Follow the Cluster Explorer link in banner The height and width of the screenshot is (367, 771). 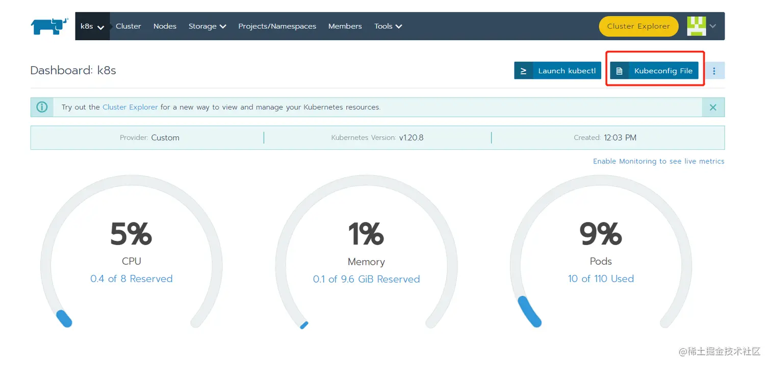pyautogui.click(x=130, y=107)
